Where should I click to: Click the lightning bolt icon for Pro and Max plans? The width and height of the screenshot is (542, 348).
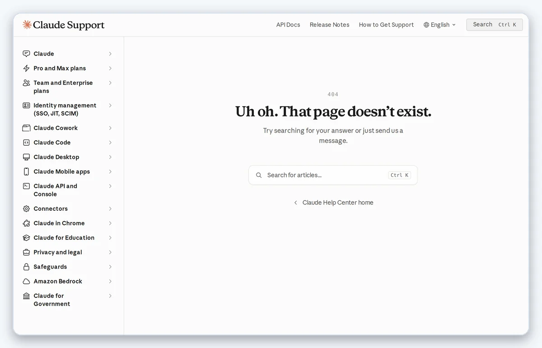coord(26,68)
